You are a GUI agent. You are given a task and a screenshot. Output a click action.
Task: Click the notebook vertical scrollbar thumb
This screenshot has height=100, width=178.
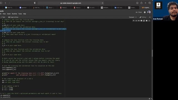pos(152,53)
